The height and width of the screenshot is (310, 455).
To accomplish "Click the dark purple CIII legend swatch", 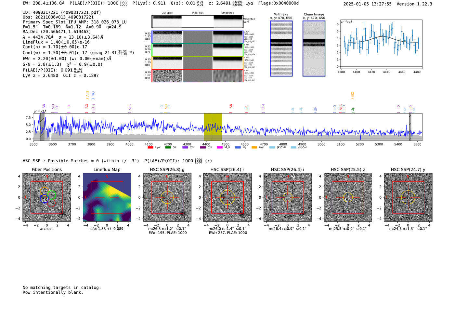I will point(203,147).
